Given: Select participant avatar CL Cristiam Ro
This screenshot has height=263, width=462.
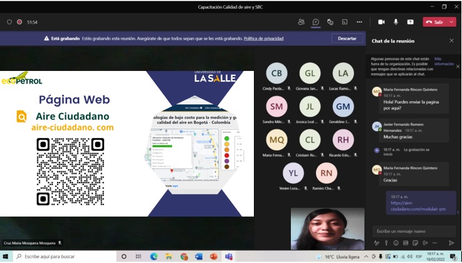Looking at the screenshot, I should click(x=310, y=140).
